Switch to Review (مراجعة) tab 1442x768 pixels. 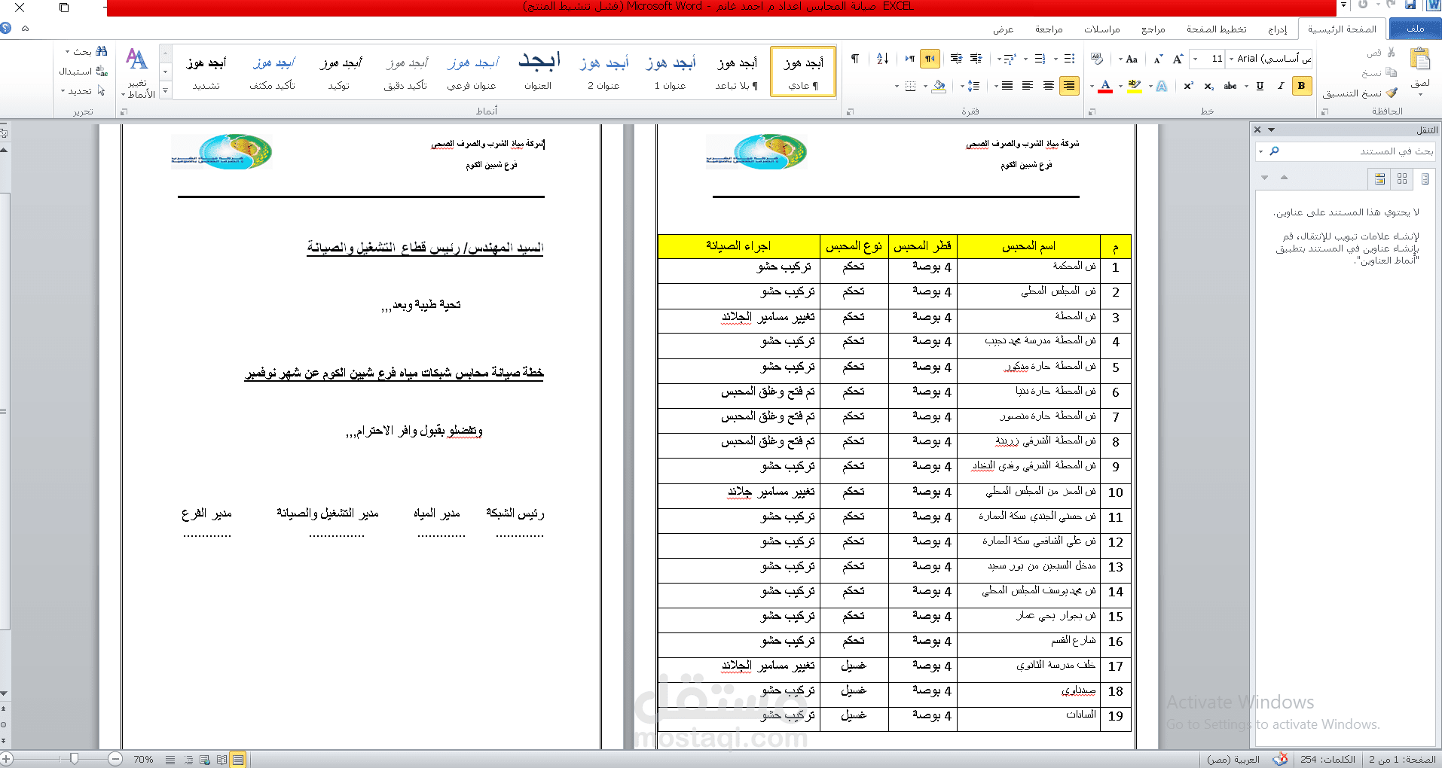pos(1048,29)
